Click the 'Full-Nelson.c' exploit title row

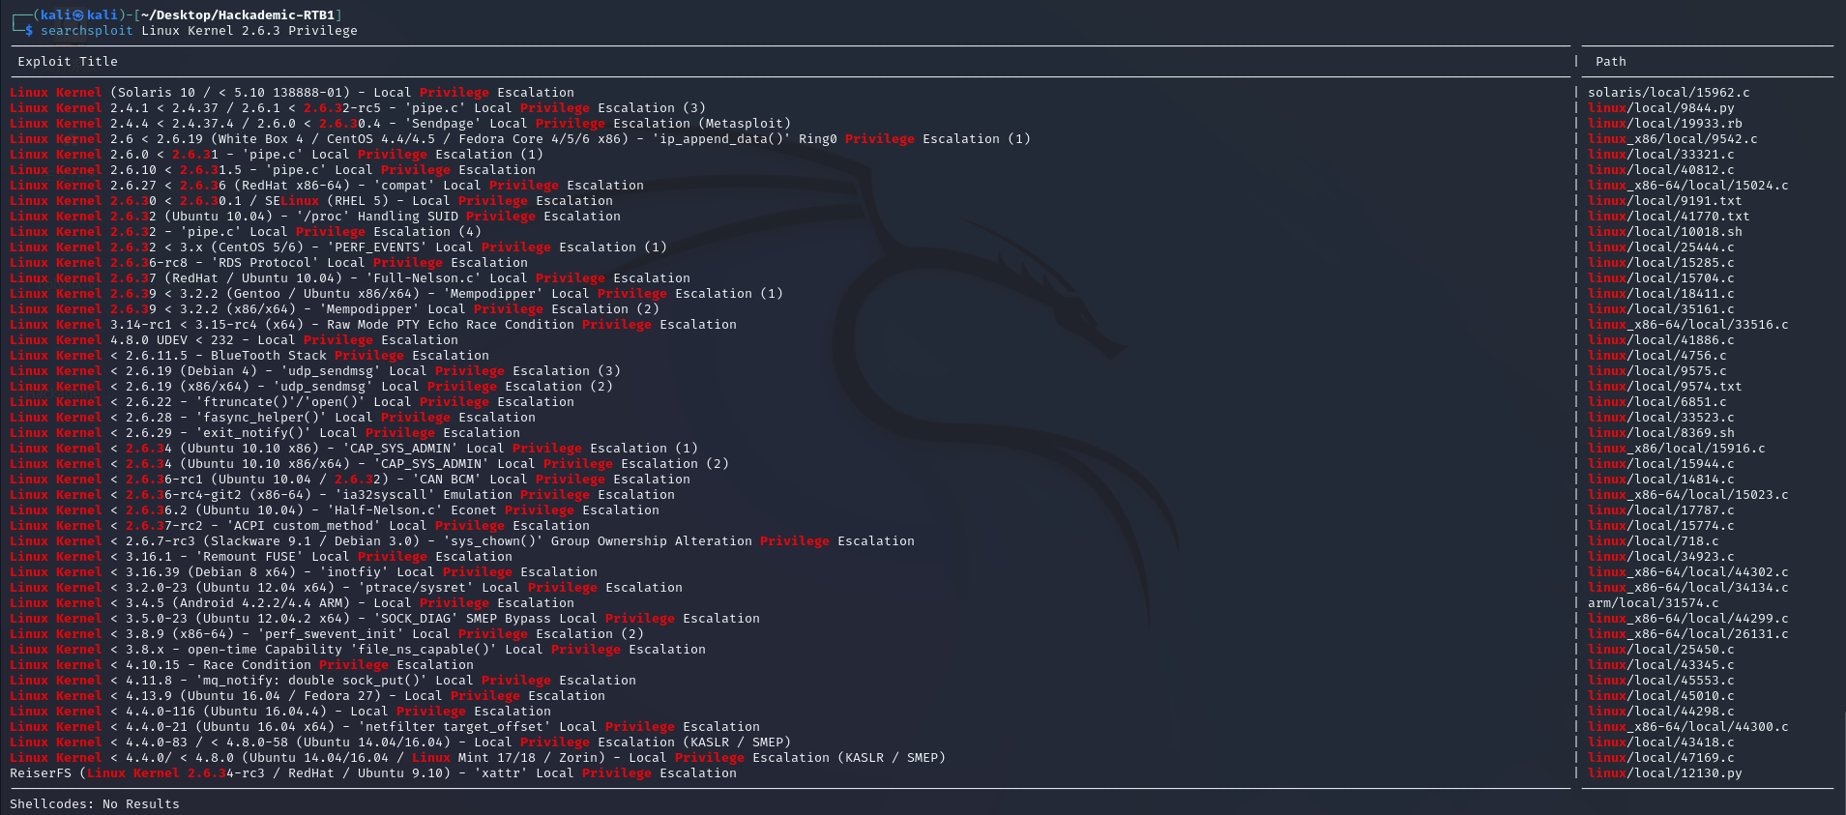pos(350,278)
